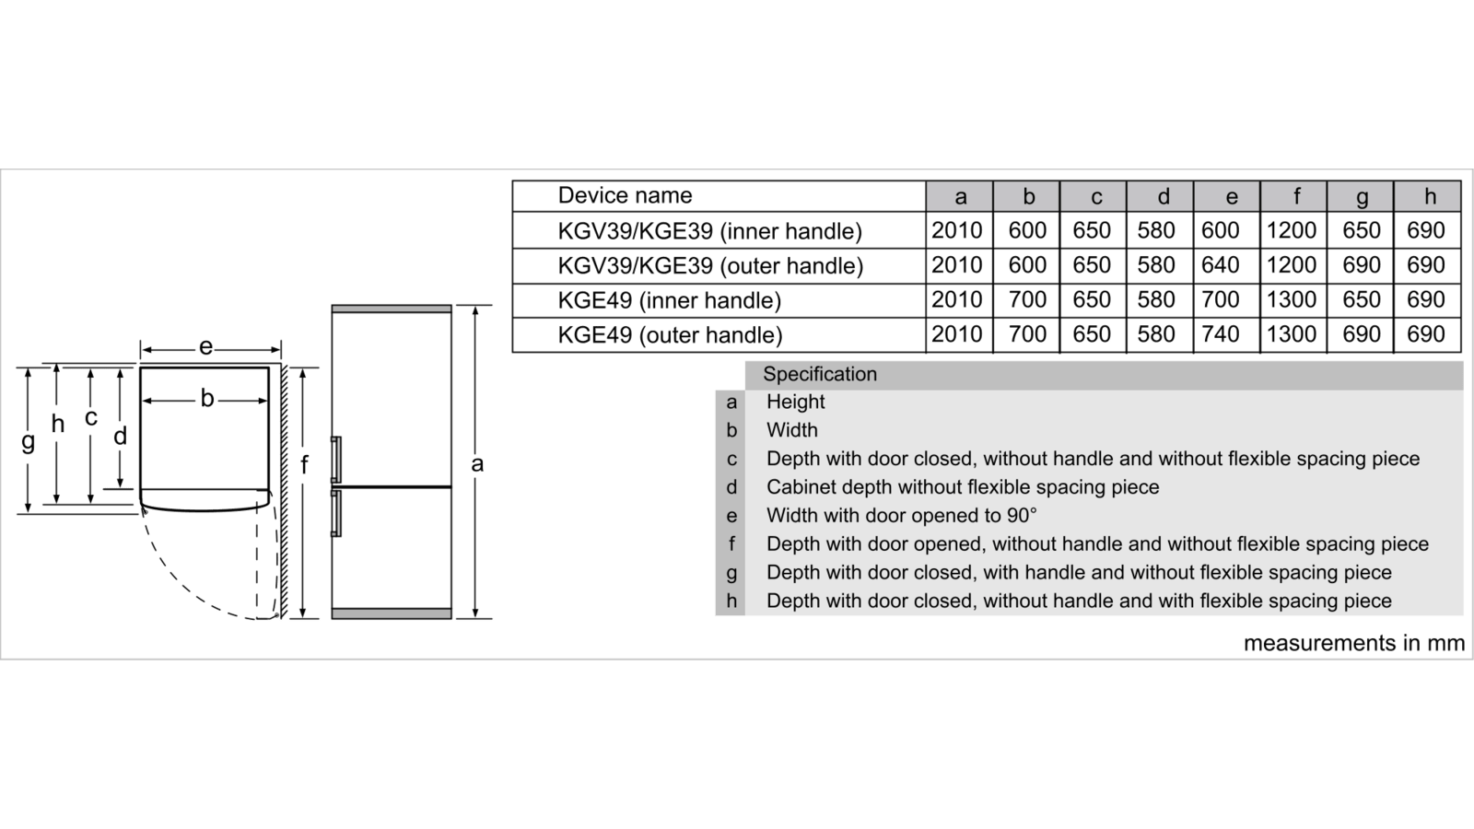Screen dimensions: 1474x829
Task: Click the "Width" specification line for letter b
Action: [x=791, y=430]
